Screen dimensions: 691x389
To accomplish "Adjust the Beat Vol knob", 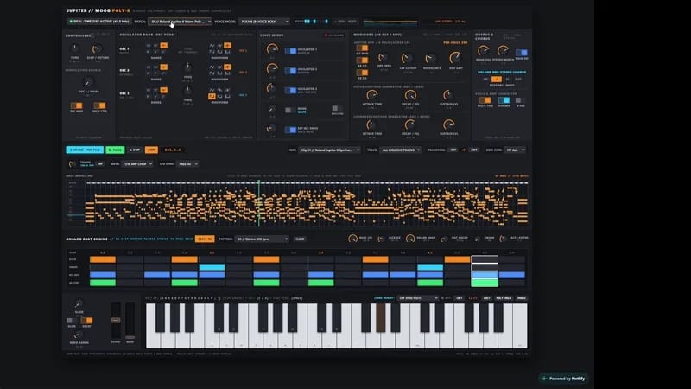I will pyautogui.click(x=352, y=239).
